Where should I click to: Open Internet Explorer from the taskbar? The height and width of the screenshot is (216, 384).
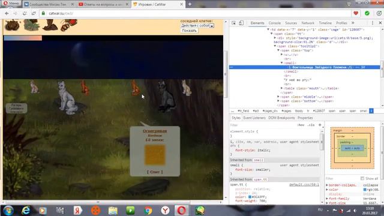[x=26, y=211]
